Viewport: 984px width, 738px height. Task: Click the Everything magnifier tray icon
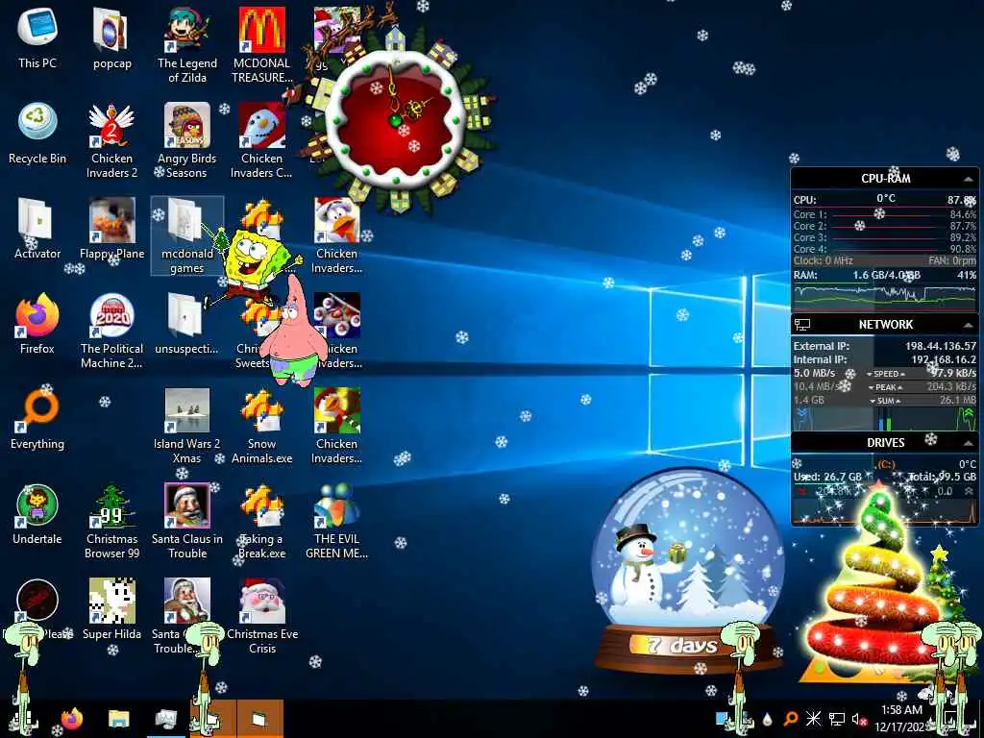pyautogui.click(x=791, y=719)
